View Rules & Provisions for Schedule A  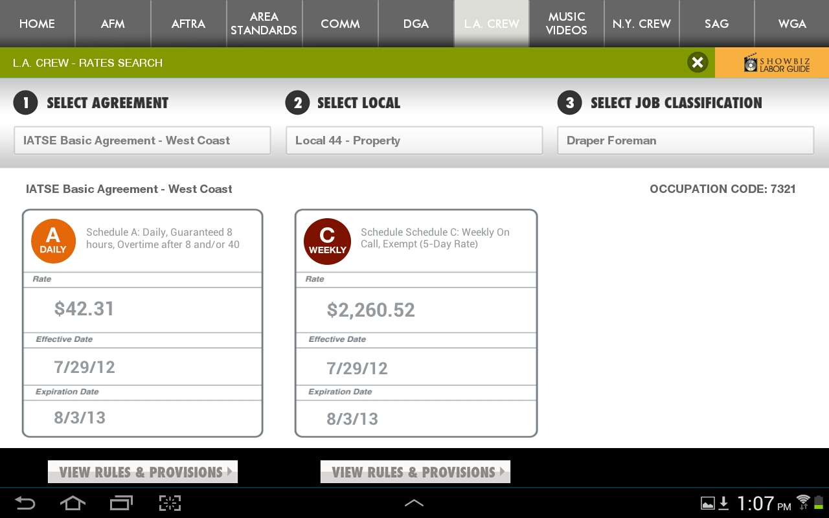[x=142, y=472]
